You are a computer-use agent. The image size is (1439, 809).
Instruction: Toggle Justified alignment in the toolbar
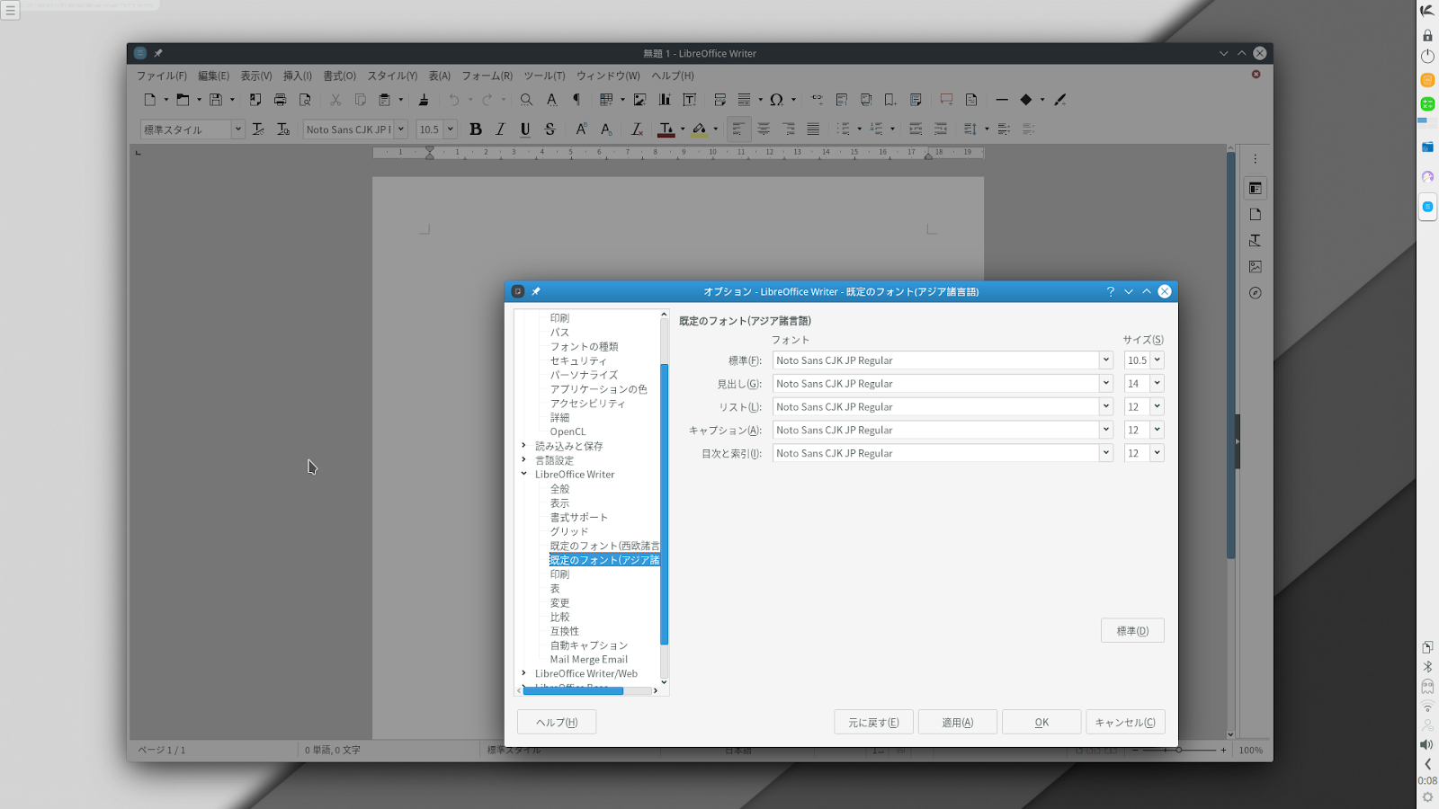pyautogui.click(x=813, y=129)
